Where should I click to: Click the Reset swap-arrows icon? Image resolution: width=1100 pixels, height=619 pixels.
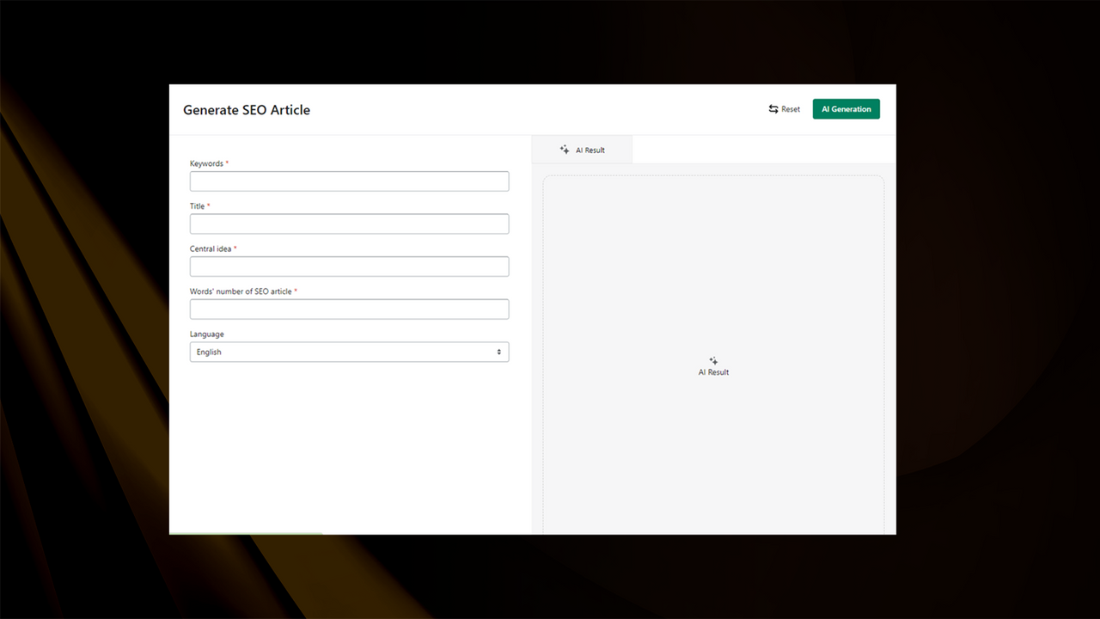click(773, 109)
